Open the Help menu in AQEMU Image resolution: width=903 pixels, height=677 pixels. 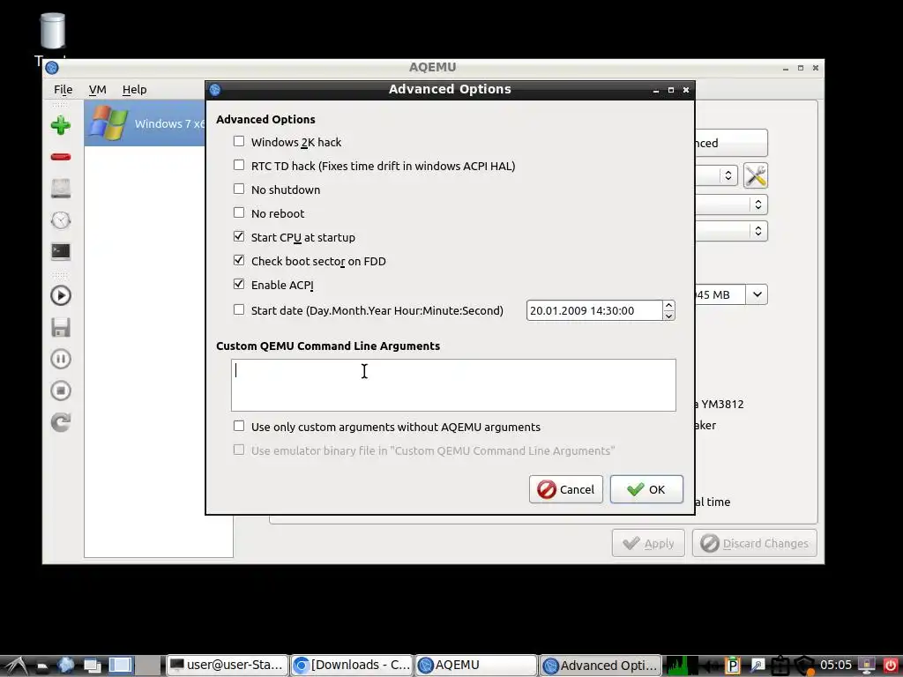pos(134,89)
